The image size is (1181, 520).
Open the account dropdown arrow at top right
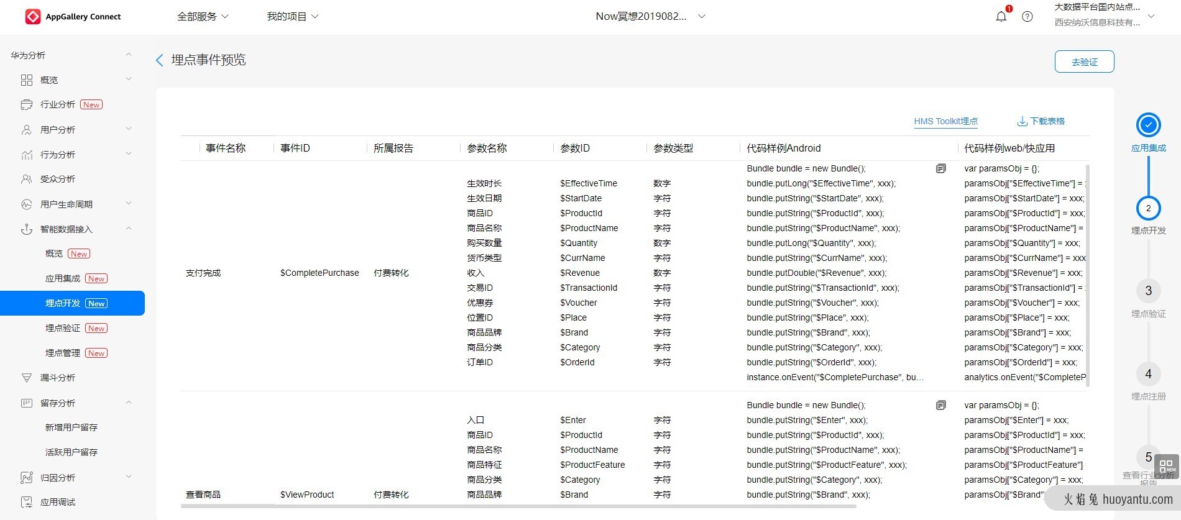(x=1151, y=17)
